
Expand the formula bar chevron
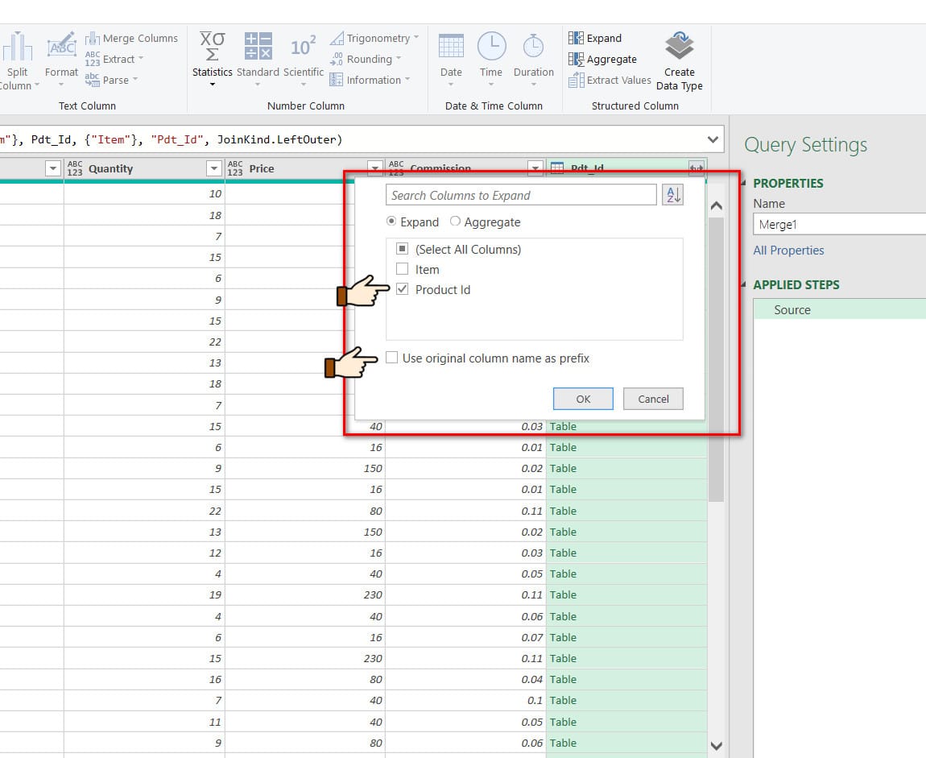point(713,139)
